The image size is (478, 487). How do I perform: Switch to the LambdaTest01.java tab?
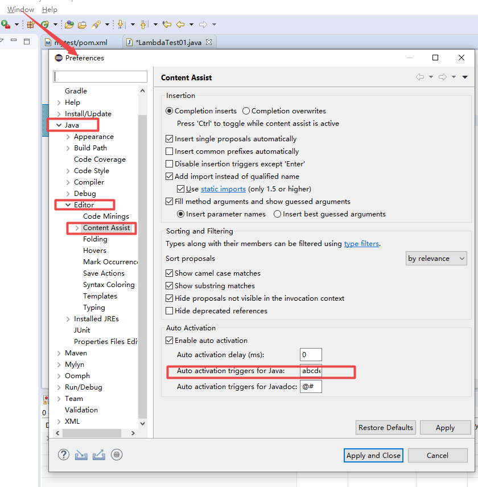click(x=168, y=42)
